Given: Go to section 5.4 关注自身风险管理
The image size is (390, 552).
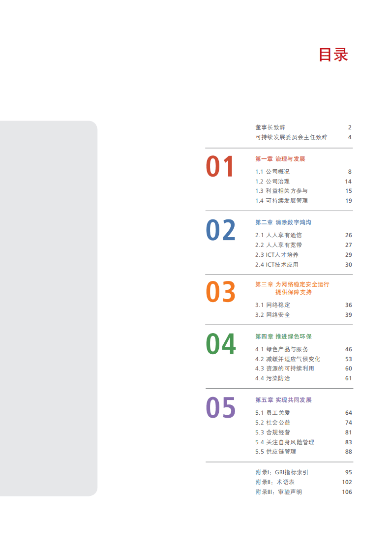Looking at the screenshot, I should point(285,442).
